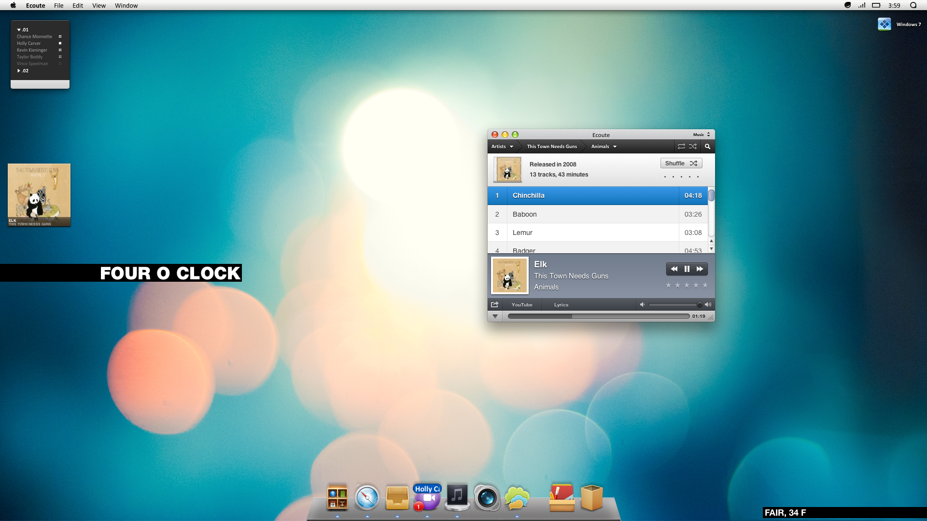Click the resize grip of the Ecoute window

coord(711,317)
